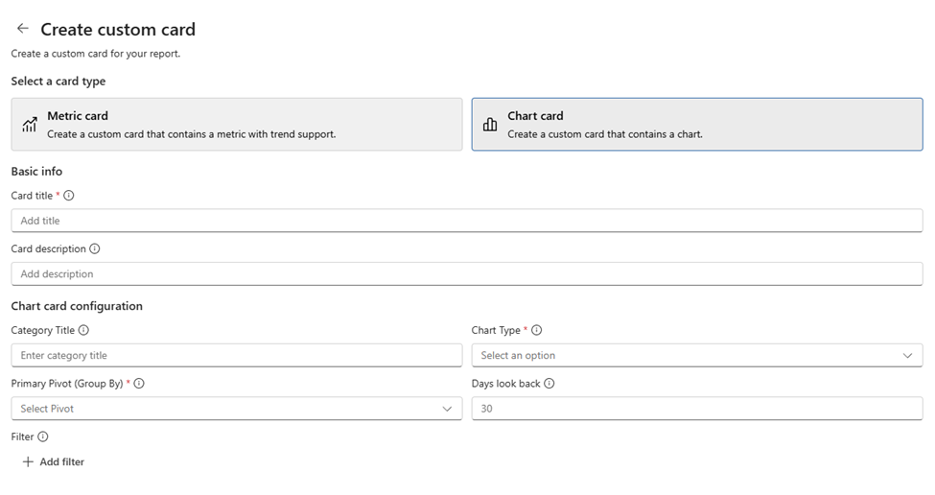
Task: Click info icon next to Primary Pivot
Action: click(x=139, y=384)
